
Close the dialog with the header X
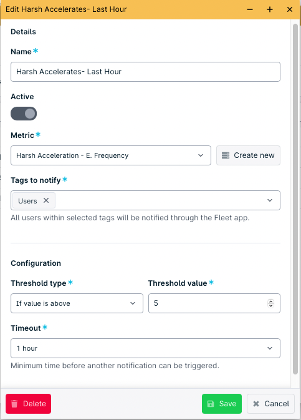coord(290,9)
